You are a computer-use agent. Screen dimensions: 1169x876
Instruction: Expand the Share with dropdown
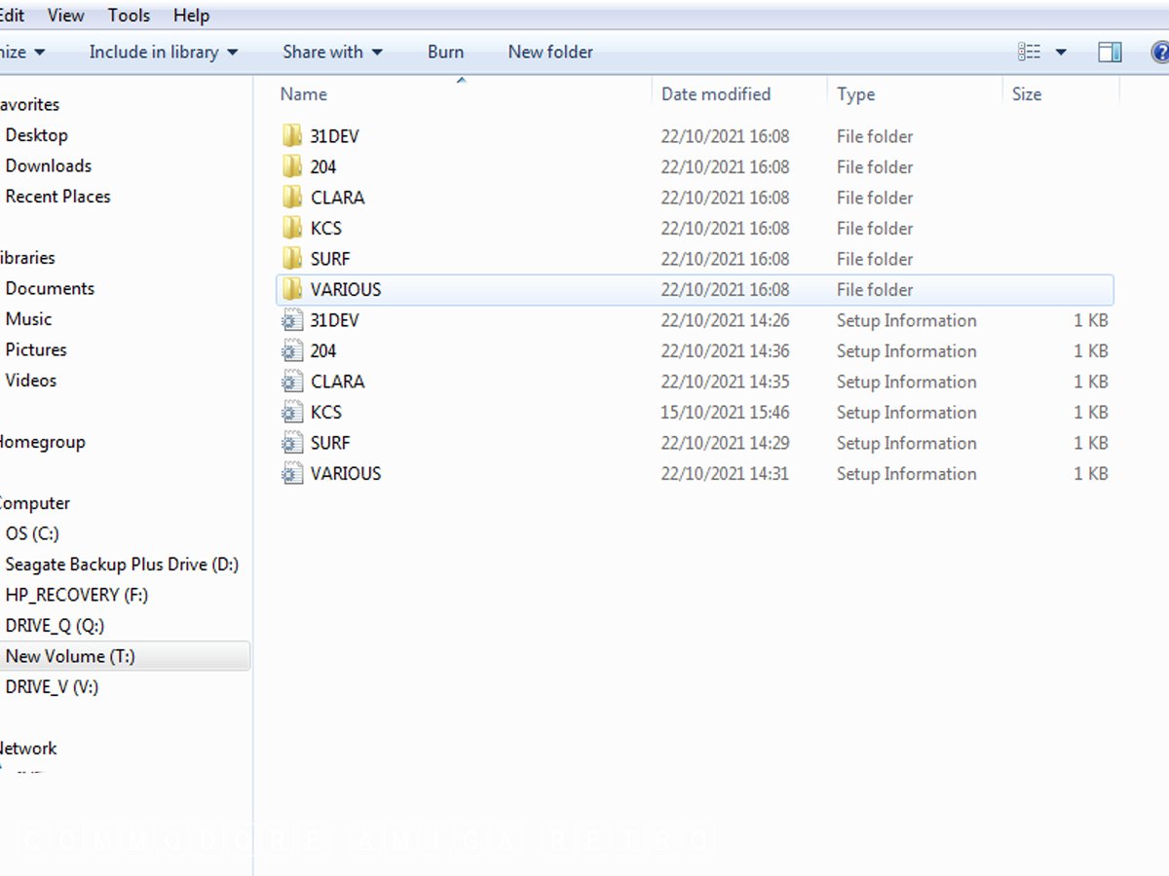coord(332,53)
